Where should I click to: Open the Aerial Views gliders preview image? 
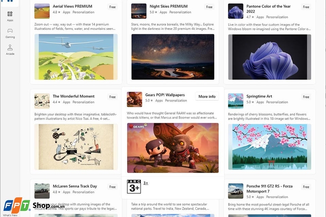(x=76, y=57)
